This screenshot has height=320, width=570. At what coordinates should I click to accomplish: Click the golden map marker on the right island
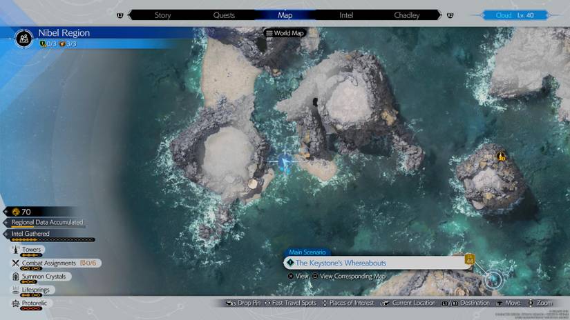(501, 157)
